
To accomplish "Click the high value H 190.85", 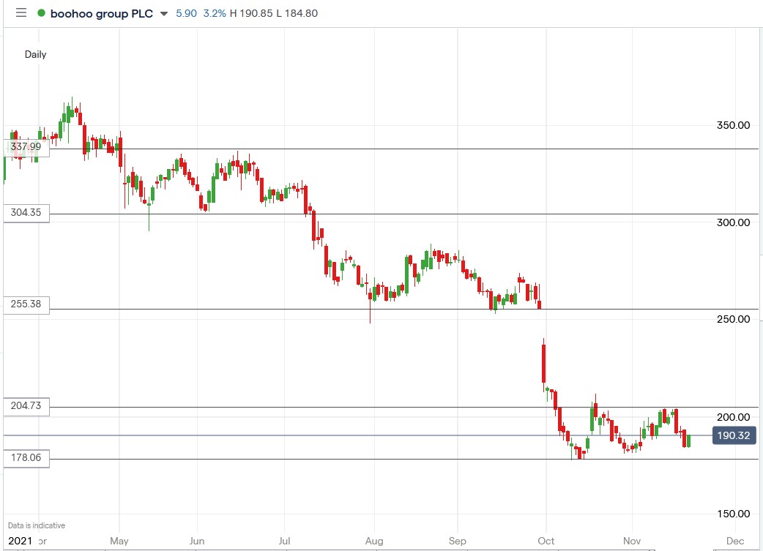I will (x=253, y=12).
